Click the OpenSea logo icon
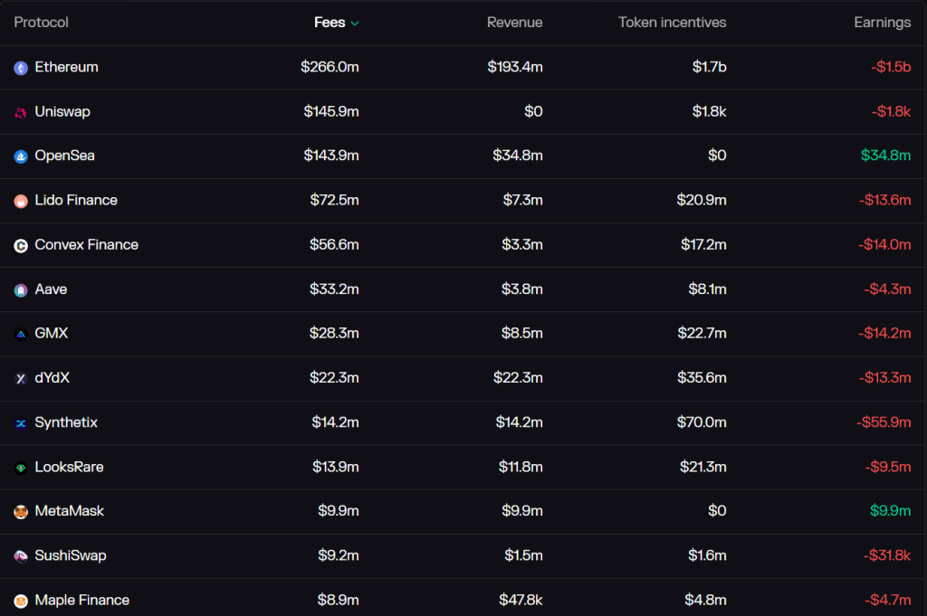The image size is (927, 616). tap(21, 156)
